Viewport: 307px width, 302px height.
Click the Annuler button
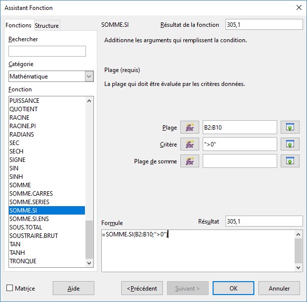coord(279,288)
